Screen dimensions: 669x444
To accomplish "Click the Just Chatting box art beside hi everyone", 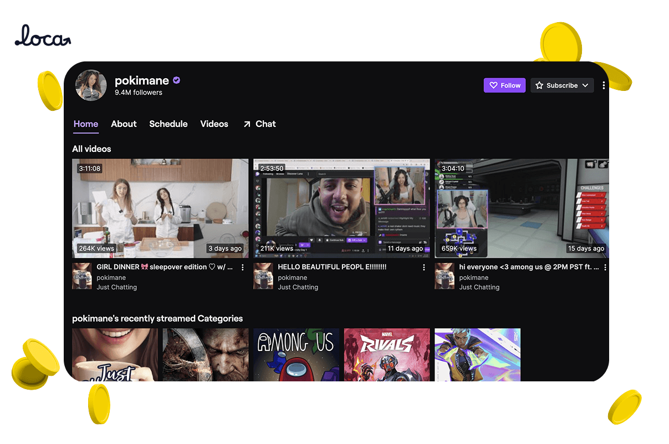I will click(x=445, y=276).
